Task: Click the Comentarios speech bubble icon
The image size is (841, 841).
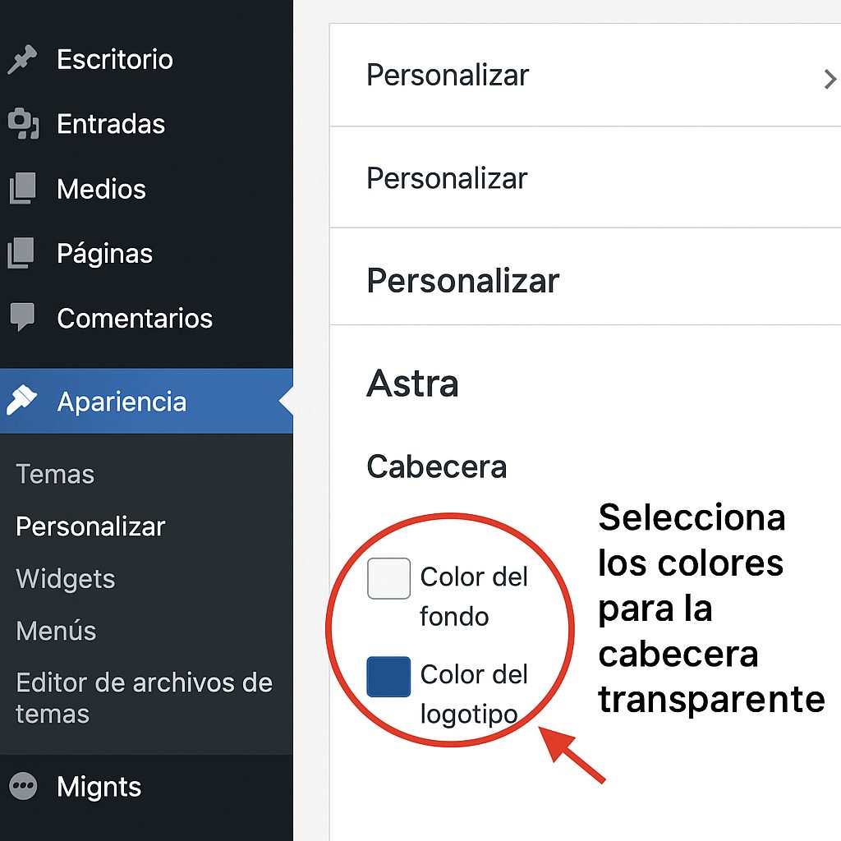Action: 22,318
